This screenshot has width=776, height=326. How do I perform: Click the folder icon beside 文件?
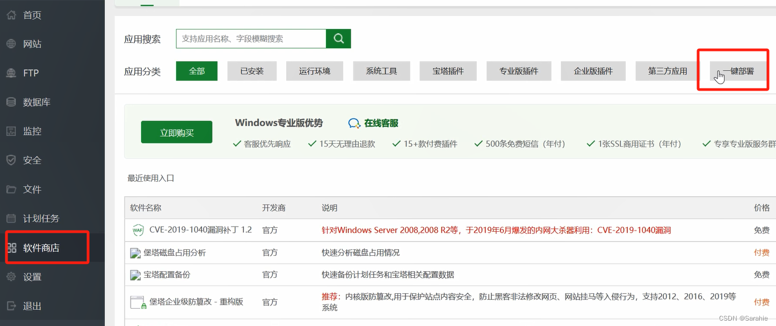coord(11,189)
